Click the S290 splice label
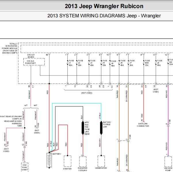Screen dimensions: 173x172 point(20,126)
